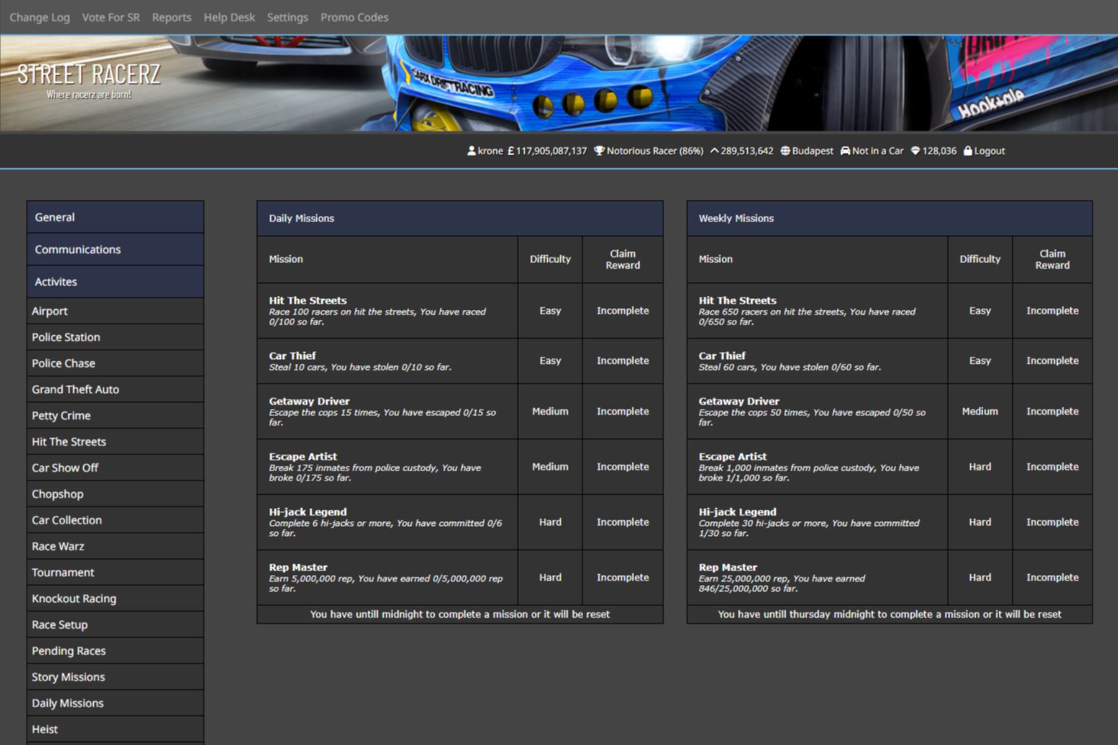Open Pending Races in the sidebar
Screen dimensions: 1118x745
(x=116, y=651)
